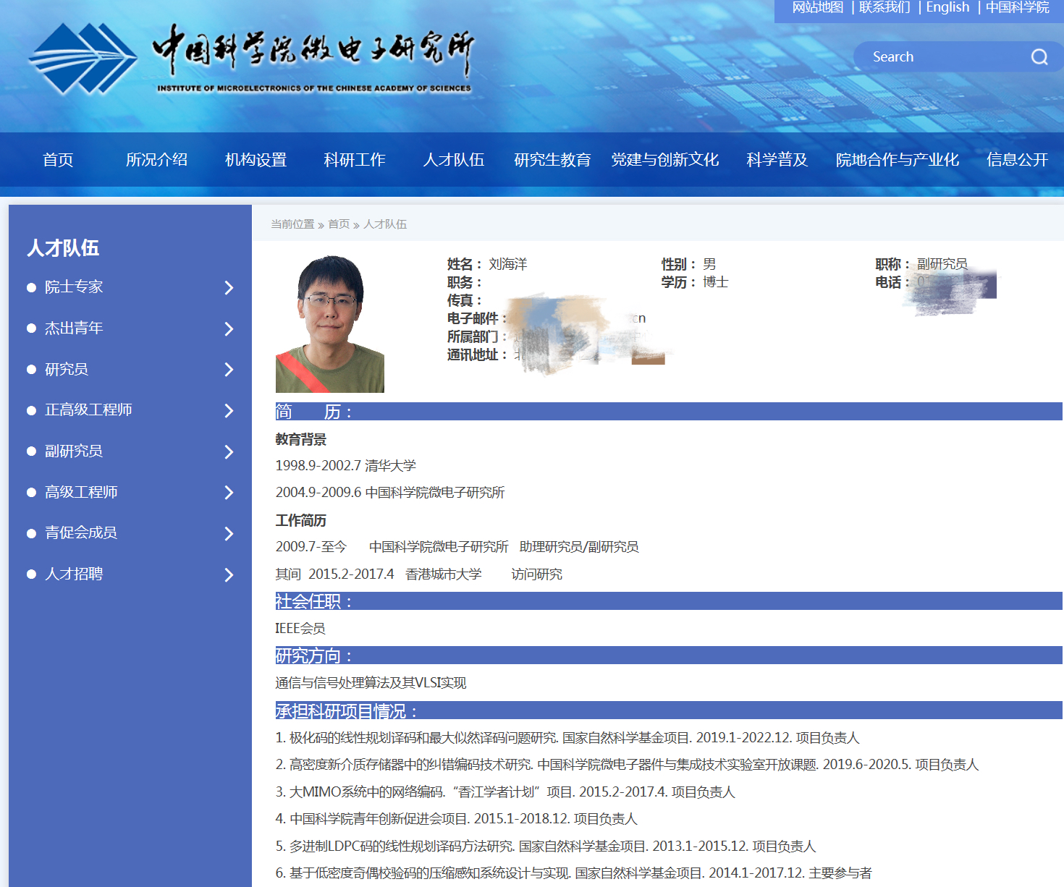
Task: Click 首页 in the breadcrumb
Action: pyautogui.click(x=339, y=224)
